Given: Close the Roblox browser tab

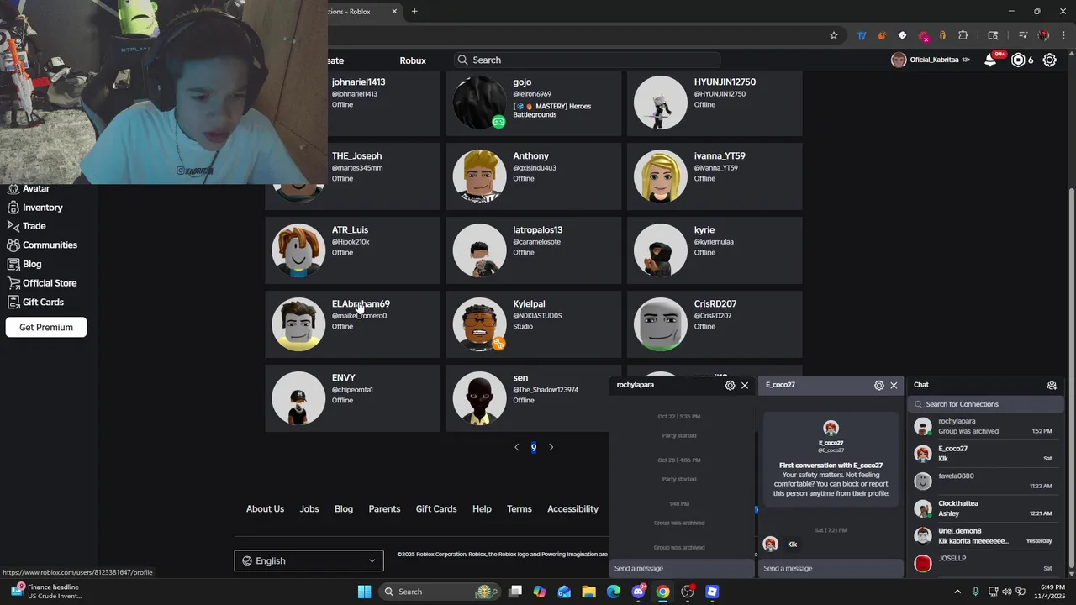Looking at the screenshot, I should click(393, 12).
